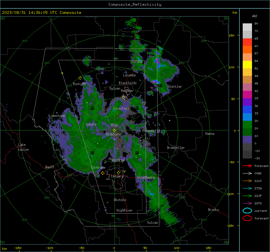Click the orange 111V arrow icon
This screenshot has height=252, width=270.
(247, 181)
